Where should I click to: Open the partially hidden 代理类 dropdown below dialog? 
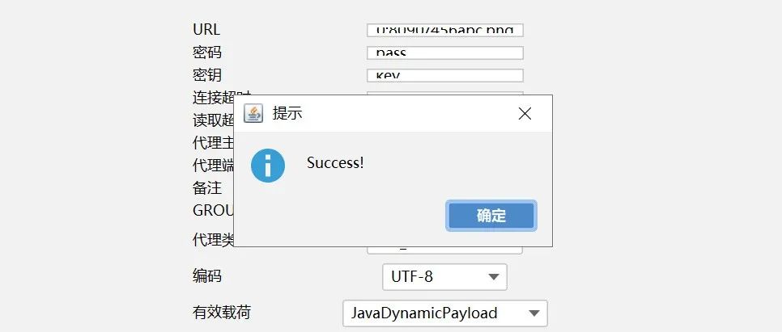point(445,250)
